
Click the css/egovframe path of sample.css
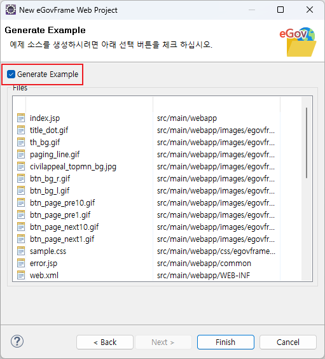[x=216, y=251]
